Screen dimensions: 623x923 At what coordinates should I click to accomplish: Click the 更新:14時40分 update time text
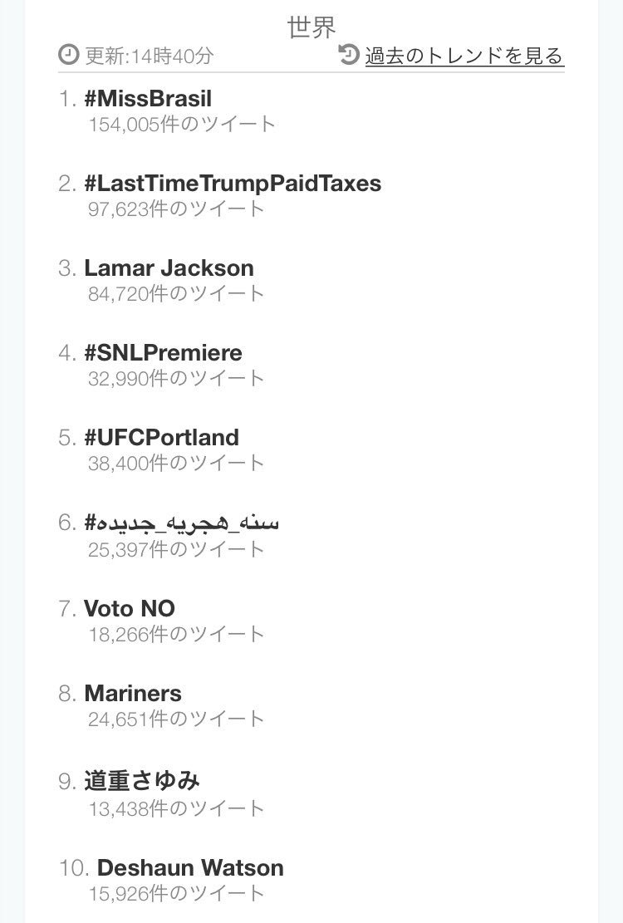tap(149, 56)
